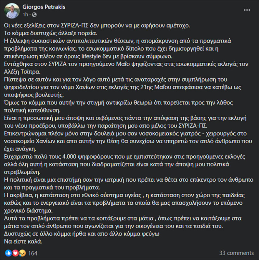Open the list of 164 people who reacted
This screenshot has width=259, height=260.
coord(32,253)
